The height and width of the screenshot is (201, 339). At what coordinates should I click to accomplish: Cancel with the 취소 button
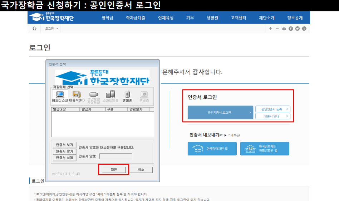coord(141,170)
